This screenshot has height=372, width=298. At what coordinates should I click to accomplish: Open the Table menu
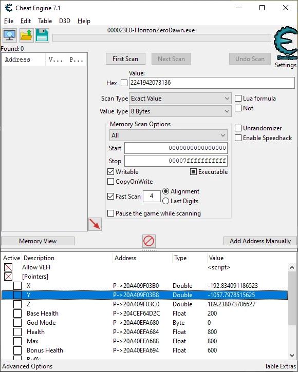point(45,21)
